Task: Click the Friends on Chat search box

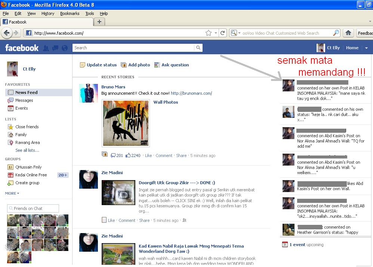Action: point(33,208)
